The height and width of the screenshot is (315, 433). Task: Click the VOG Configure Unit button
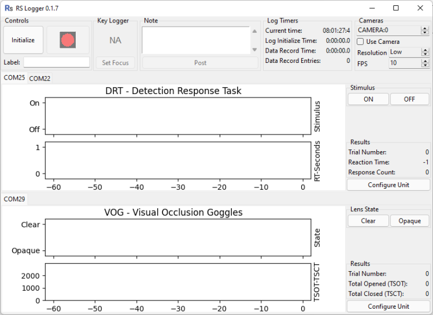(388, 306)
